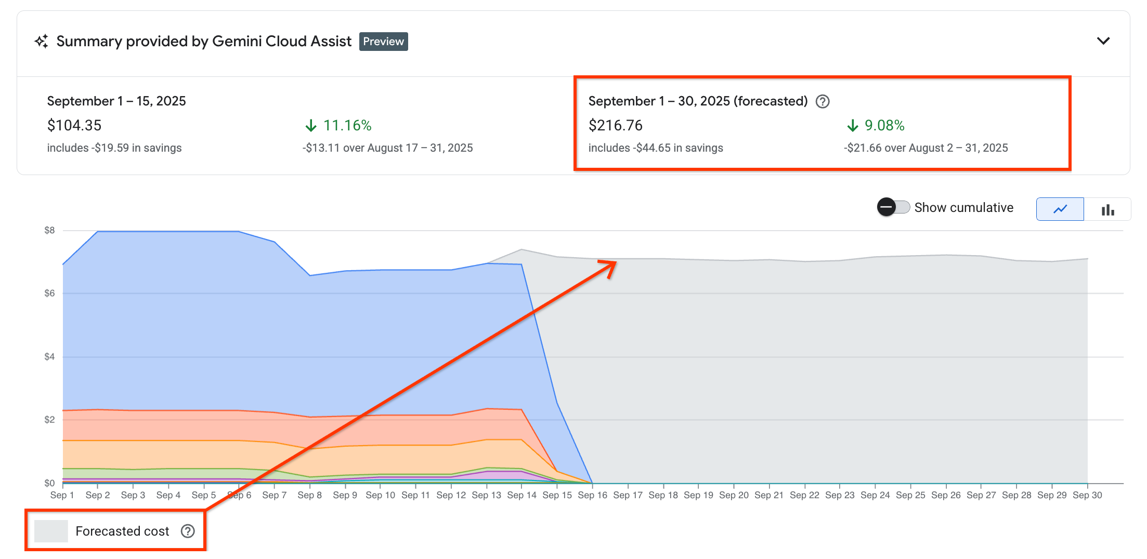
Task: Click the Summary provided by Gemini Cloud Assist title
Action: [204, 42]
